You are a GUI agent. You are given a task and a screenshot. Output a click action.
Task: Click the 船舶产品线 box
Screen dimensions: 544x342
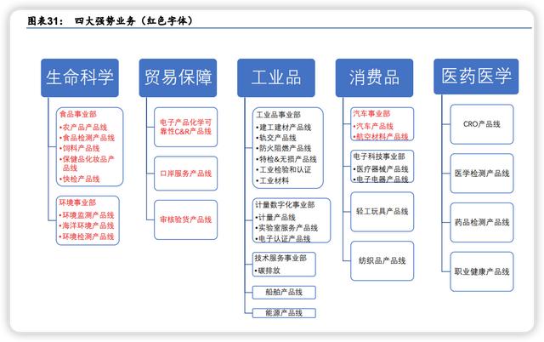[284, 292]
